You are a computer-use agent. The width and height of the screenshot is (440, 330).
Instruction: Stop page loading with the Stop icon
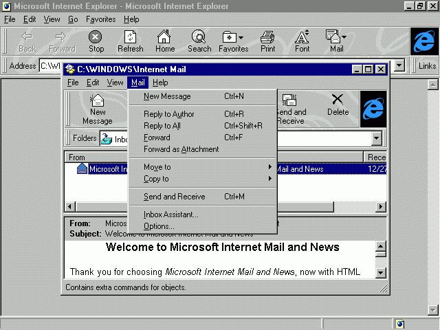[x=96, y=41]
